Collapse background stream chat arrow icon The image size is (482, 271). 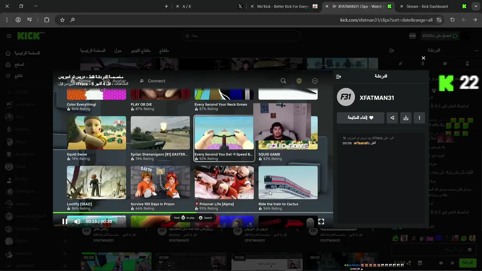tap(392, 50)
